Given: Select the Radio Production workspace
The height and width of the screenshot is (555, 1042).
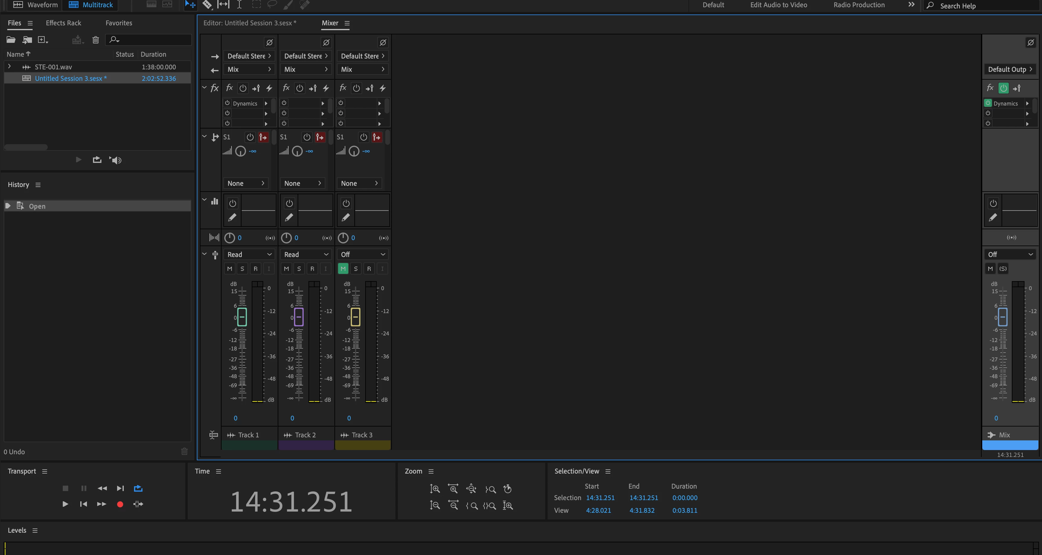Looking at the screenshot, I should [x=859, y=5].
